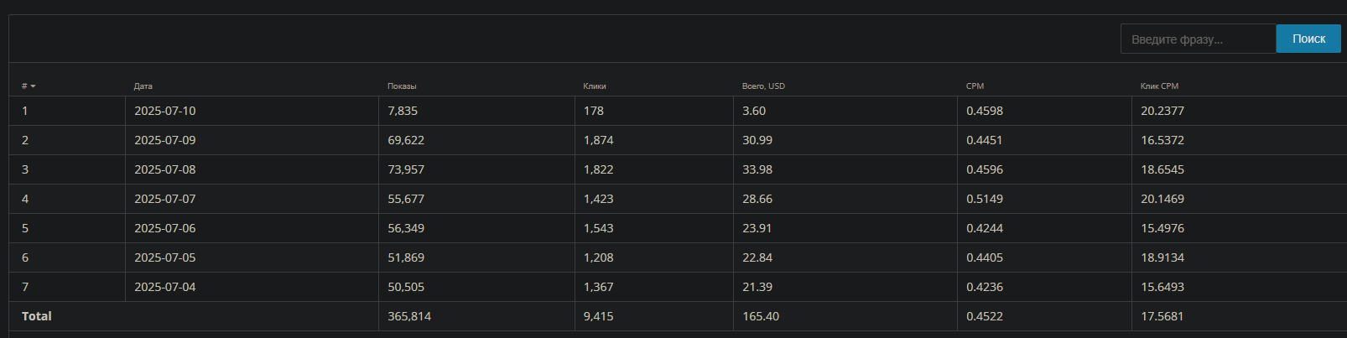Image resolution: width=1347 pixels, height=338 pixels.
Task: Select the Total row label
Action: (x=37, y=316)
